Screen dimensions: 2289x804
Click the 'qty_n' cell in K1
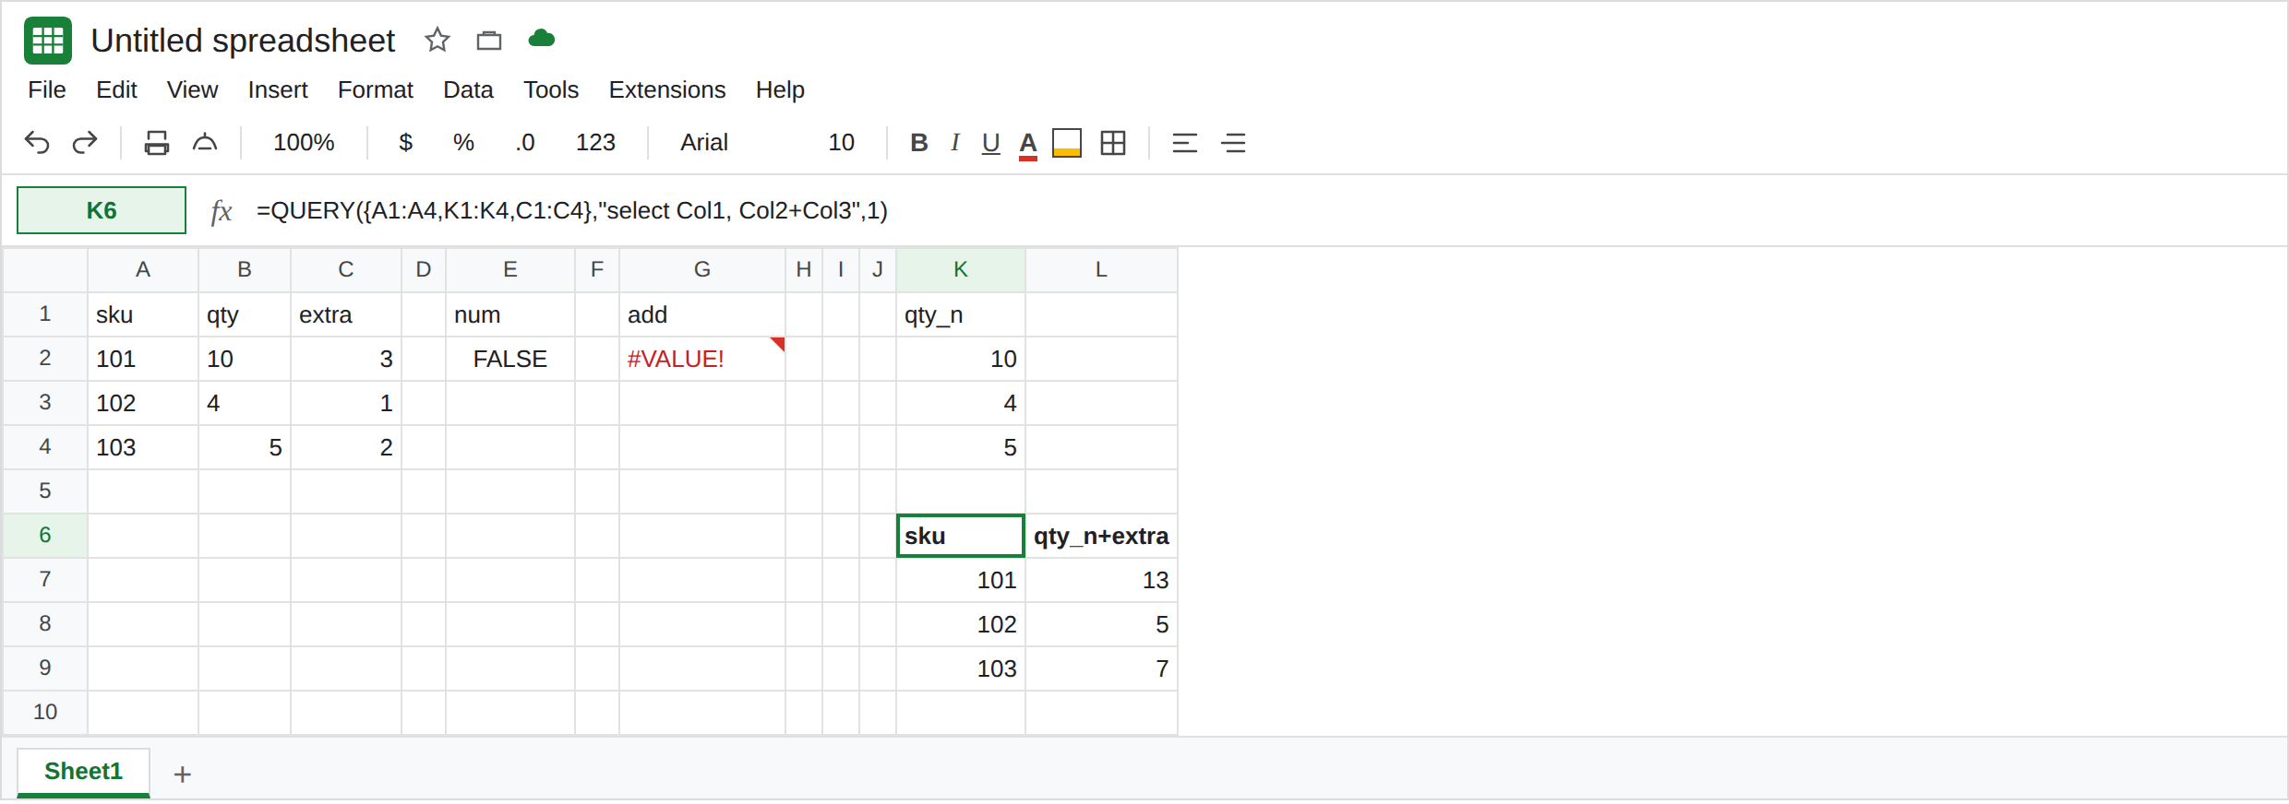coord(961,314)
